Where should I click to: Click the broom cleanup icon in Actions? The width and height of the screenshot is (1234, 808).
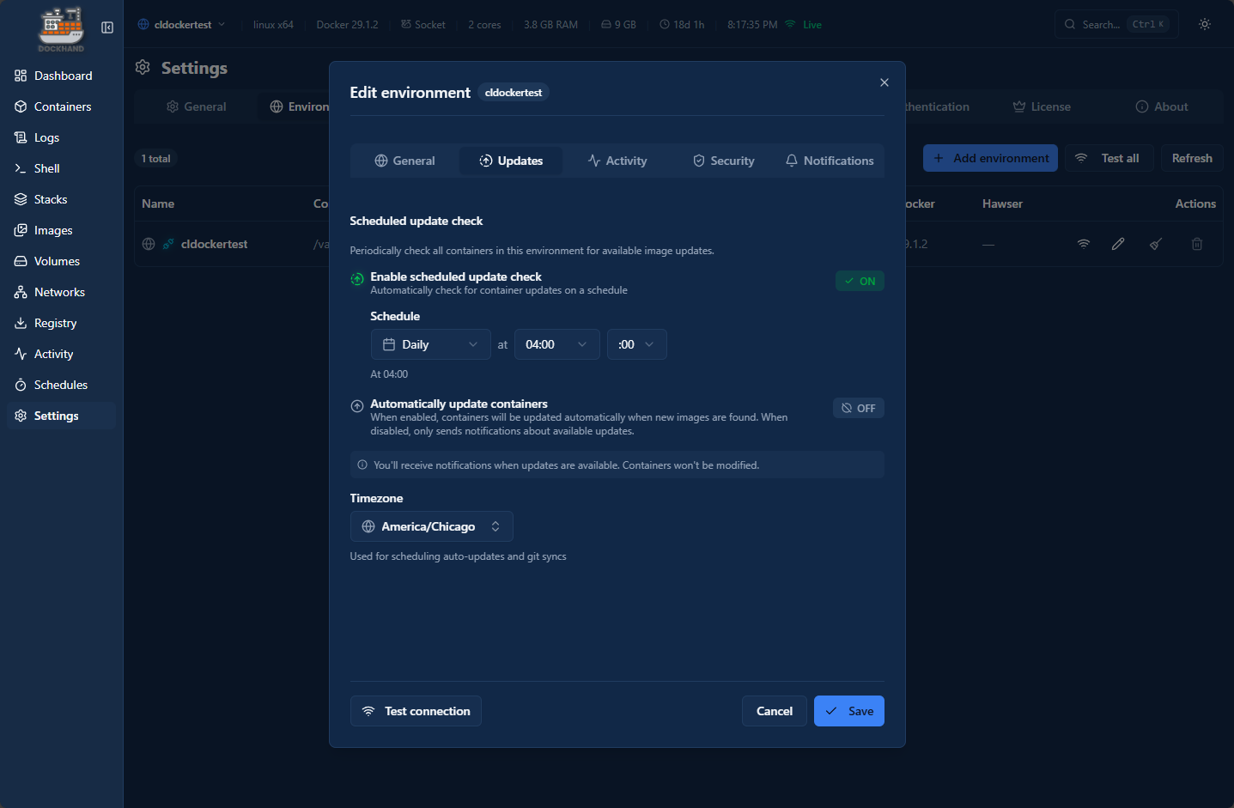pos(1155,244)
